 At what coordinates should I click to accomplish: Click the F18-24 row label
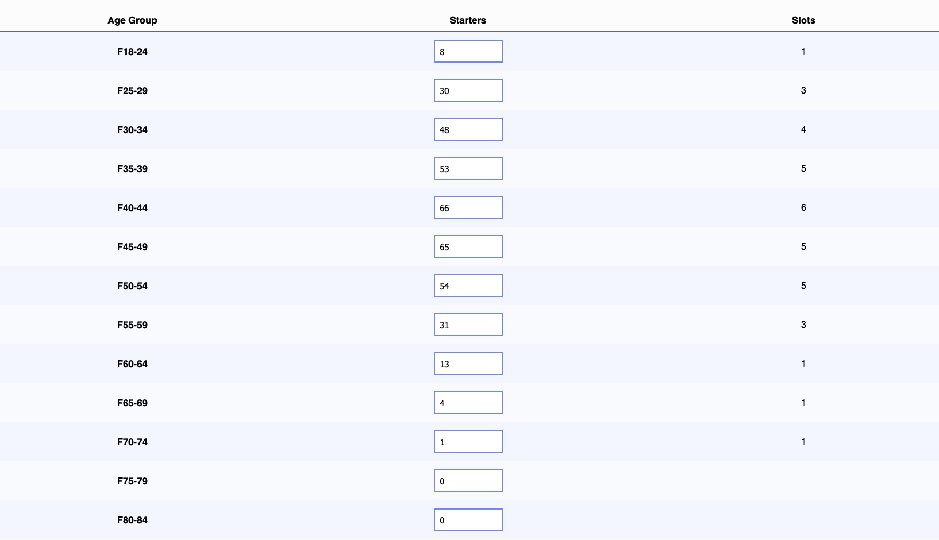(132, 52)
